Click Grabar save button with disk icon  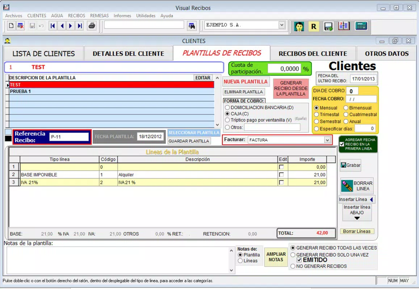pos(351,165)
